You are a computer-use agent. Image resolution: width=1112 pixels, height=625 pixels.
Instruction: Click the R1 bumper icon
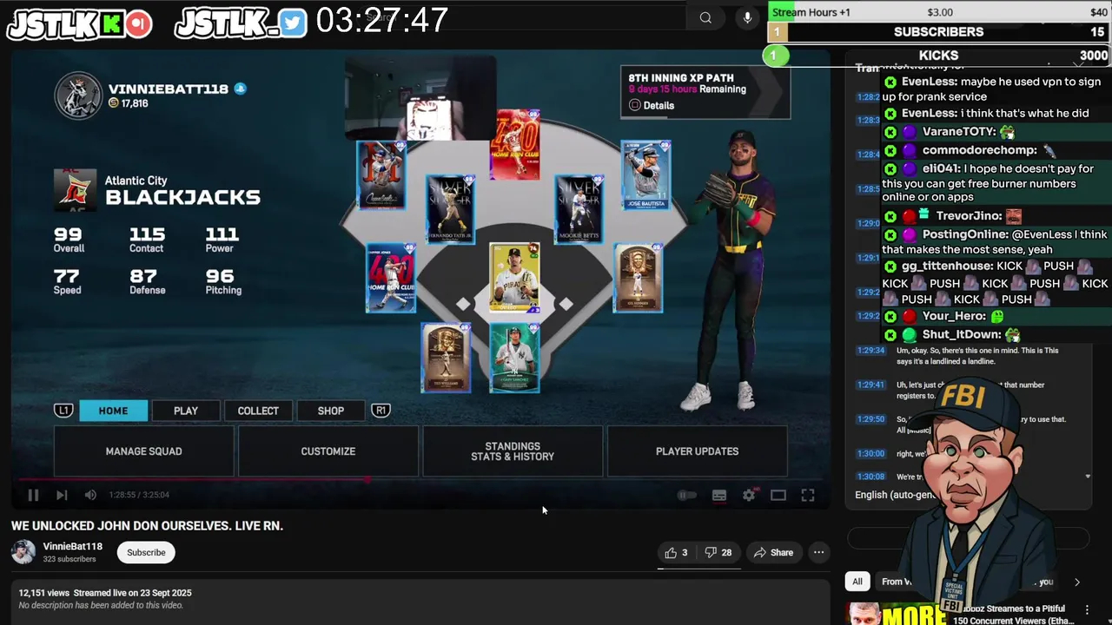click(381, 411)
